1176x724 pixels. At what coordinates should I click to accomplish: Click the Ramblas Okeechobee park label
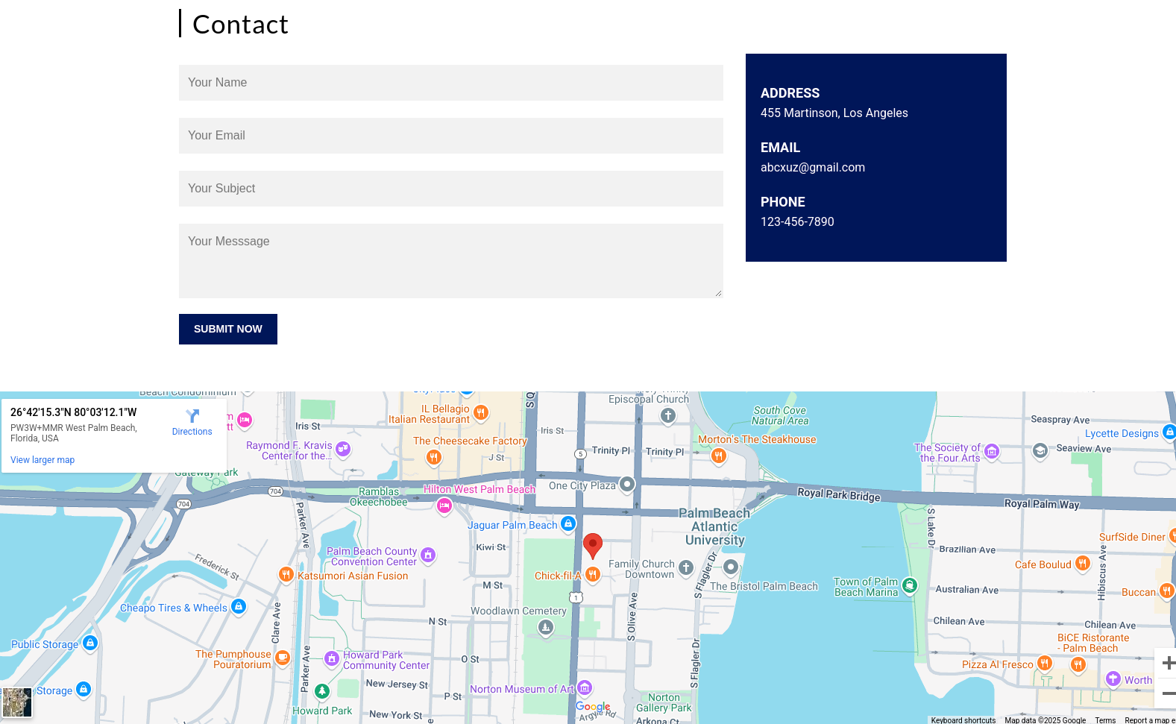[x=379, y=497]
